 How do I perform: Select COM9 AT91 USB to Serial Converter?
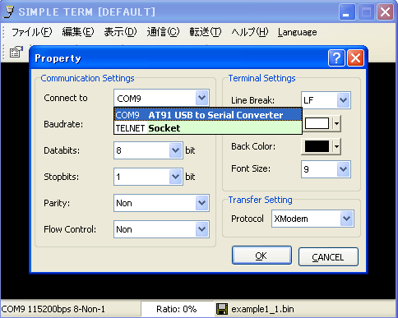point(208,115)
